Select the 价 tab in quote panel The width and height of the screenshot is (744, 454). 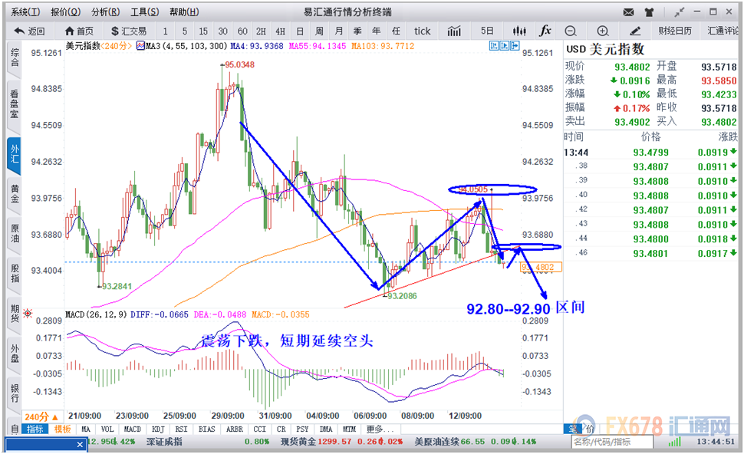coord(590,429)
